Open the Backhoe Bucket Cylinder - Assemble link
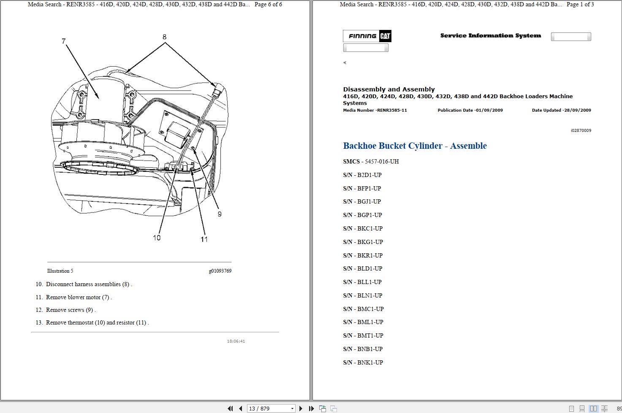This screenshot has width=622, height=413. pos(415,146)
